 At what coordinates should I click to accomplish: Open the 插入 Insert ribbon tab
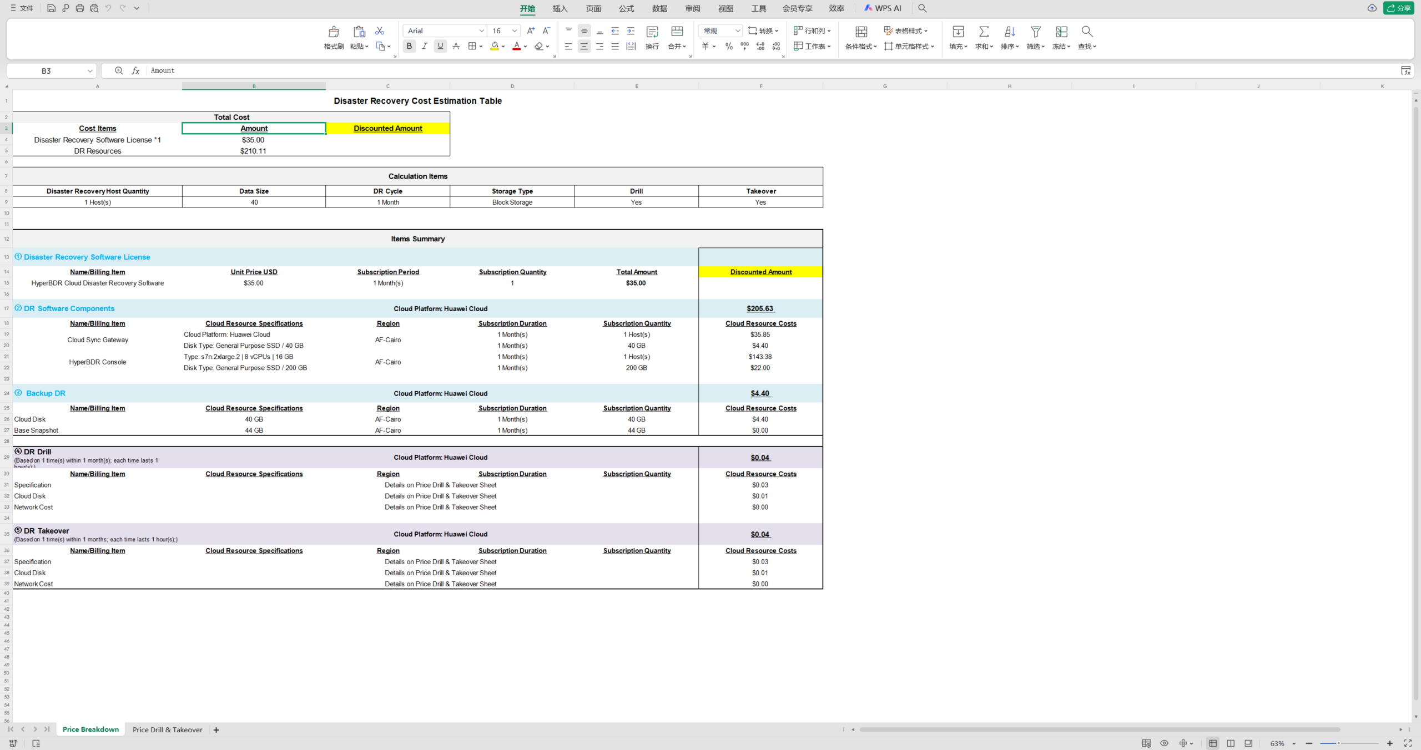(560, 8)
